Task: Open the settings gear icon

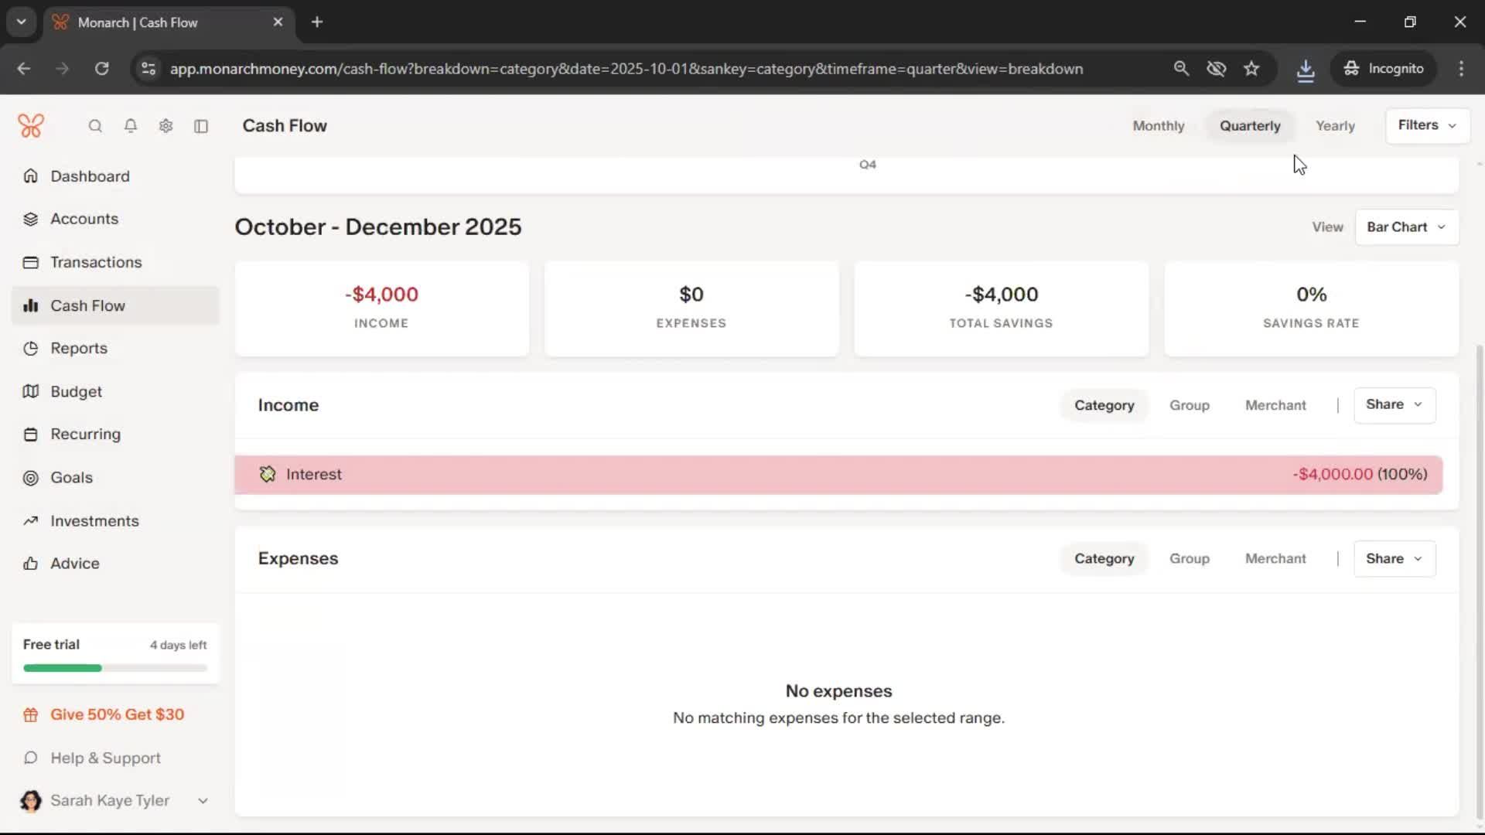Action: [x=166, y=126]
